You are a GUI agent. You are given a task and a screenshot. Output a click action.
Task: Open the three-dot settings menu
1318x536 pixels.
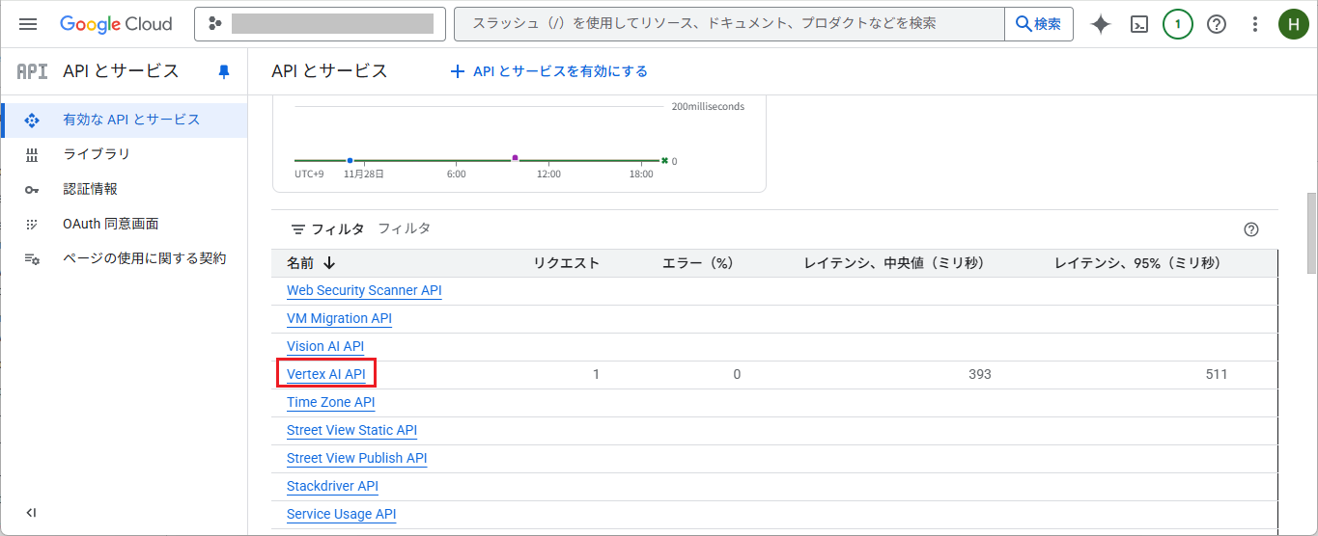point(1255,24)
